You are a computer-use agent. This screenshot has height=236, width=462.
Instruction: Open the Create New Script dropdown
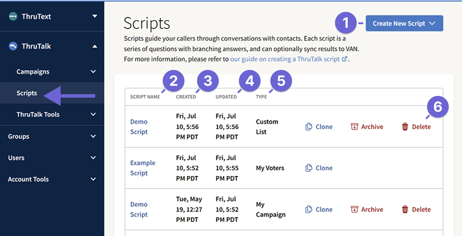click(404, 23)
